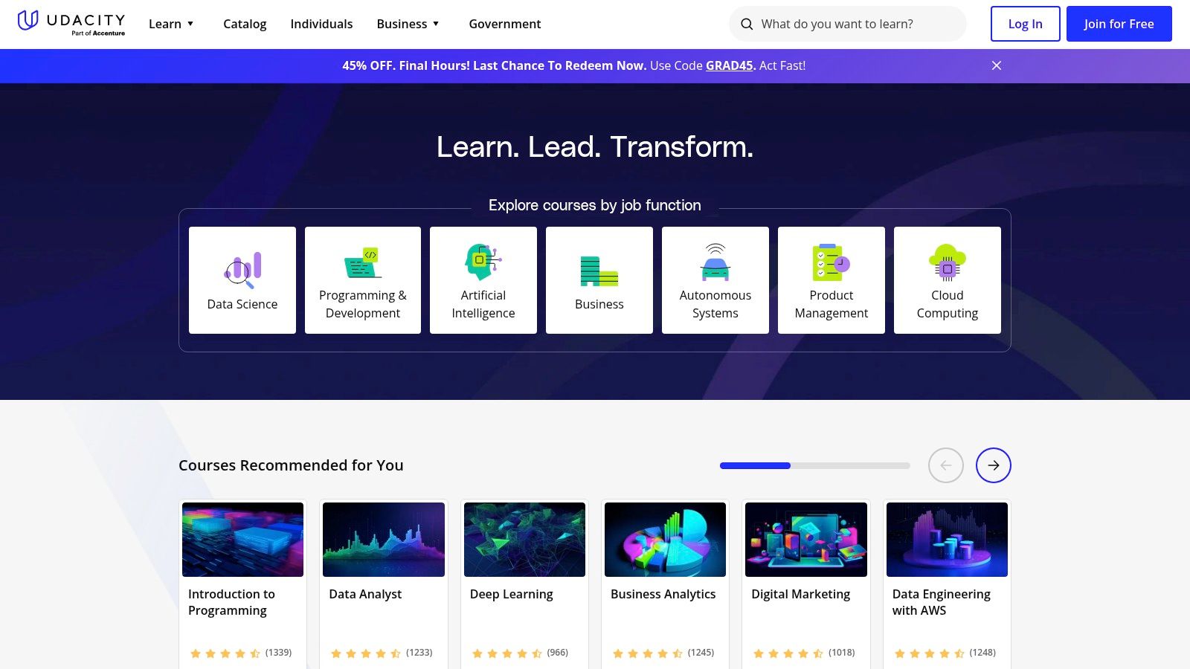Expand the Learn dropdown menu
This screenshot has height=669, width=1190.
pos(171,24)
